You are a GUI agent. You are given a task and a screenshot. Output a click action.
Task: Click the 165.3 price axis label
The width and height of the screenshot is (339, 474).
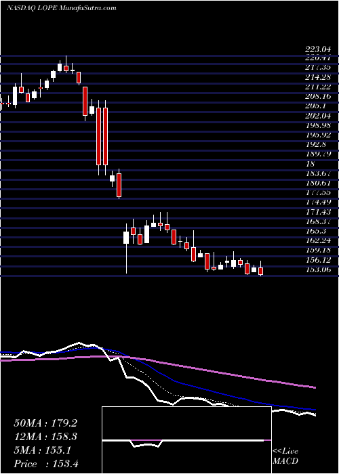[315, 232]
